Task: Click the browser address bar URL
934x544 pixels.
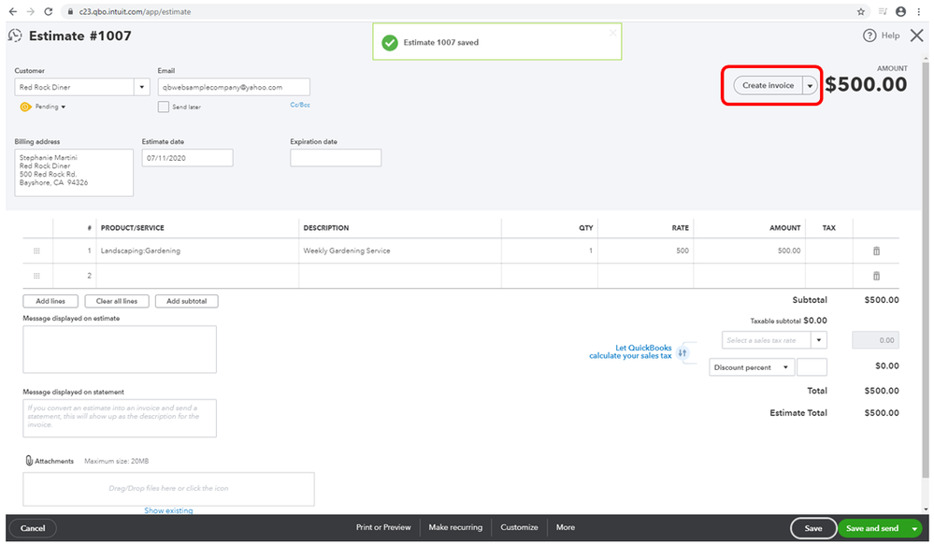Action: [x=136, y=12]
